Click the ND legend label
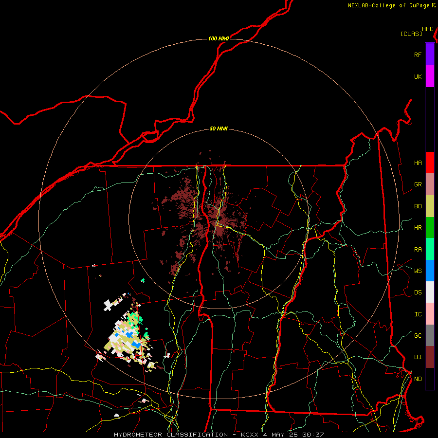438x438 pixels. (x=418, y=379)
